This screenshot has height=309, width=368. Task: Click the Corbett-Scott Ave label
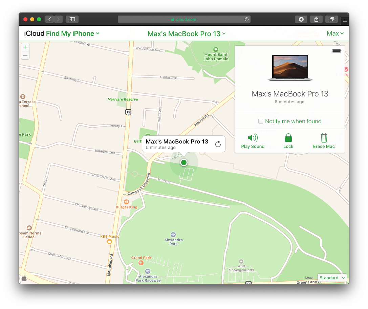click(103, 177)
